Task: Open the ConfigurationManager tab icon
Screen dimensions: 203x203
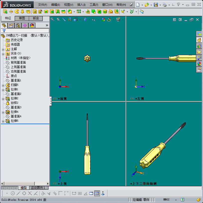Action: [x=18, y=25]
